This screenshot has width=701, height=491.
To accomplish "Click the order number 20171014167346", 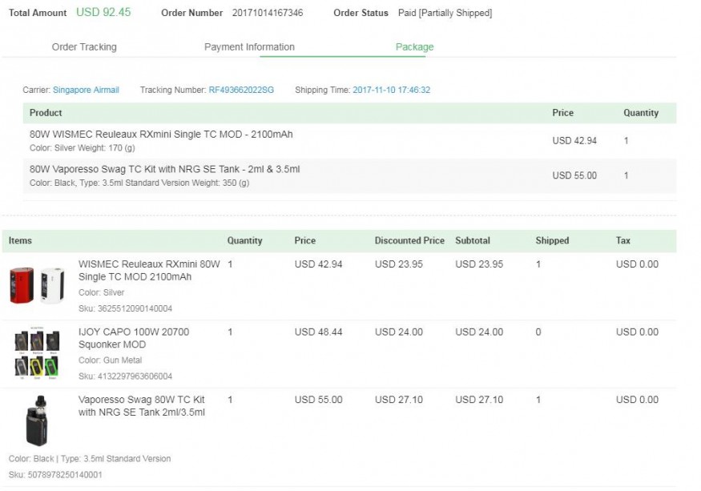I will (x=268, y=13).
